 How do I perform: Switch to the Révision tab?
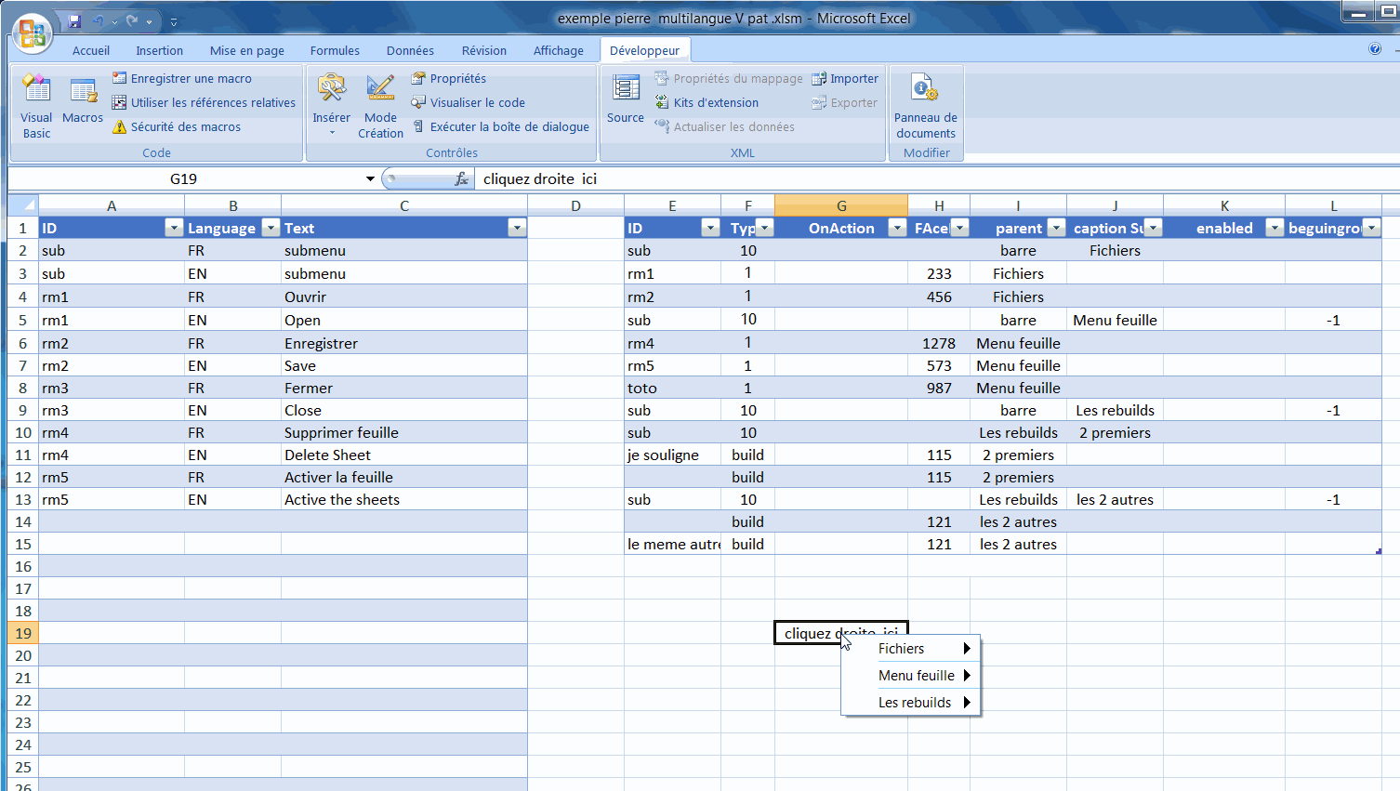point(484,50)
